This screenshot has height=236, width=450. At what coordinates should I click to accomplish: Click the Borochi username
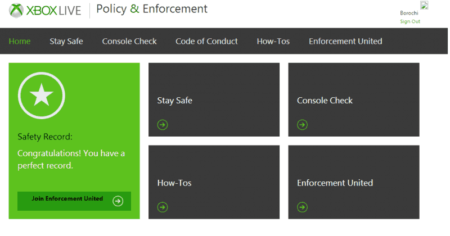tap(409, 13)
